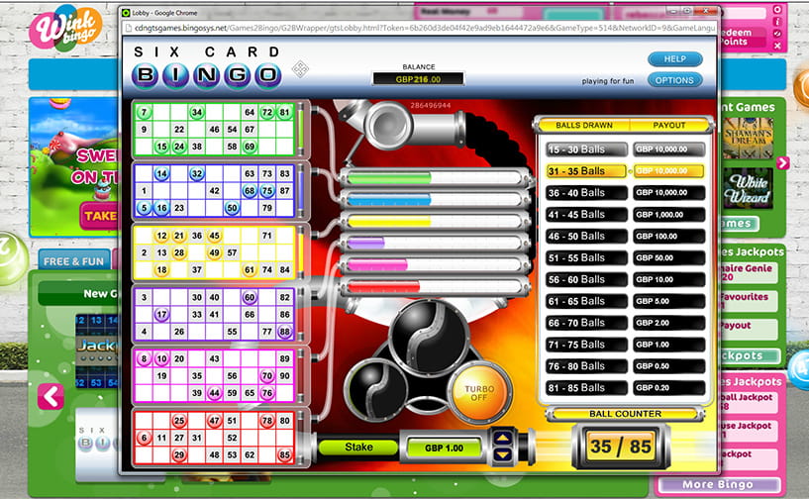The height and width of the screenshot is (499, 809).
Task: Click the 'GBP 50.00' payout value
Action: click(668, 258)
